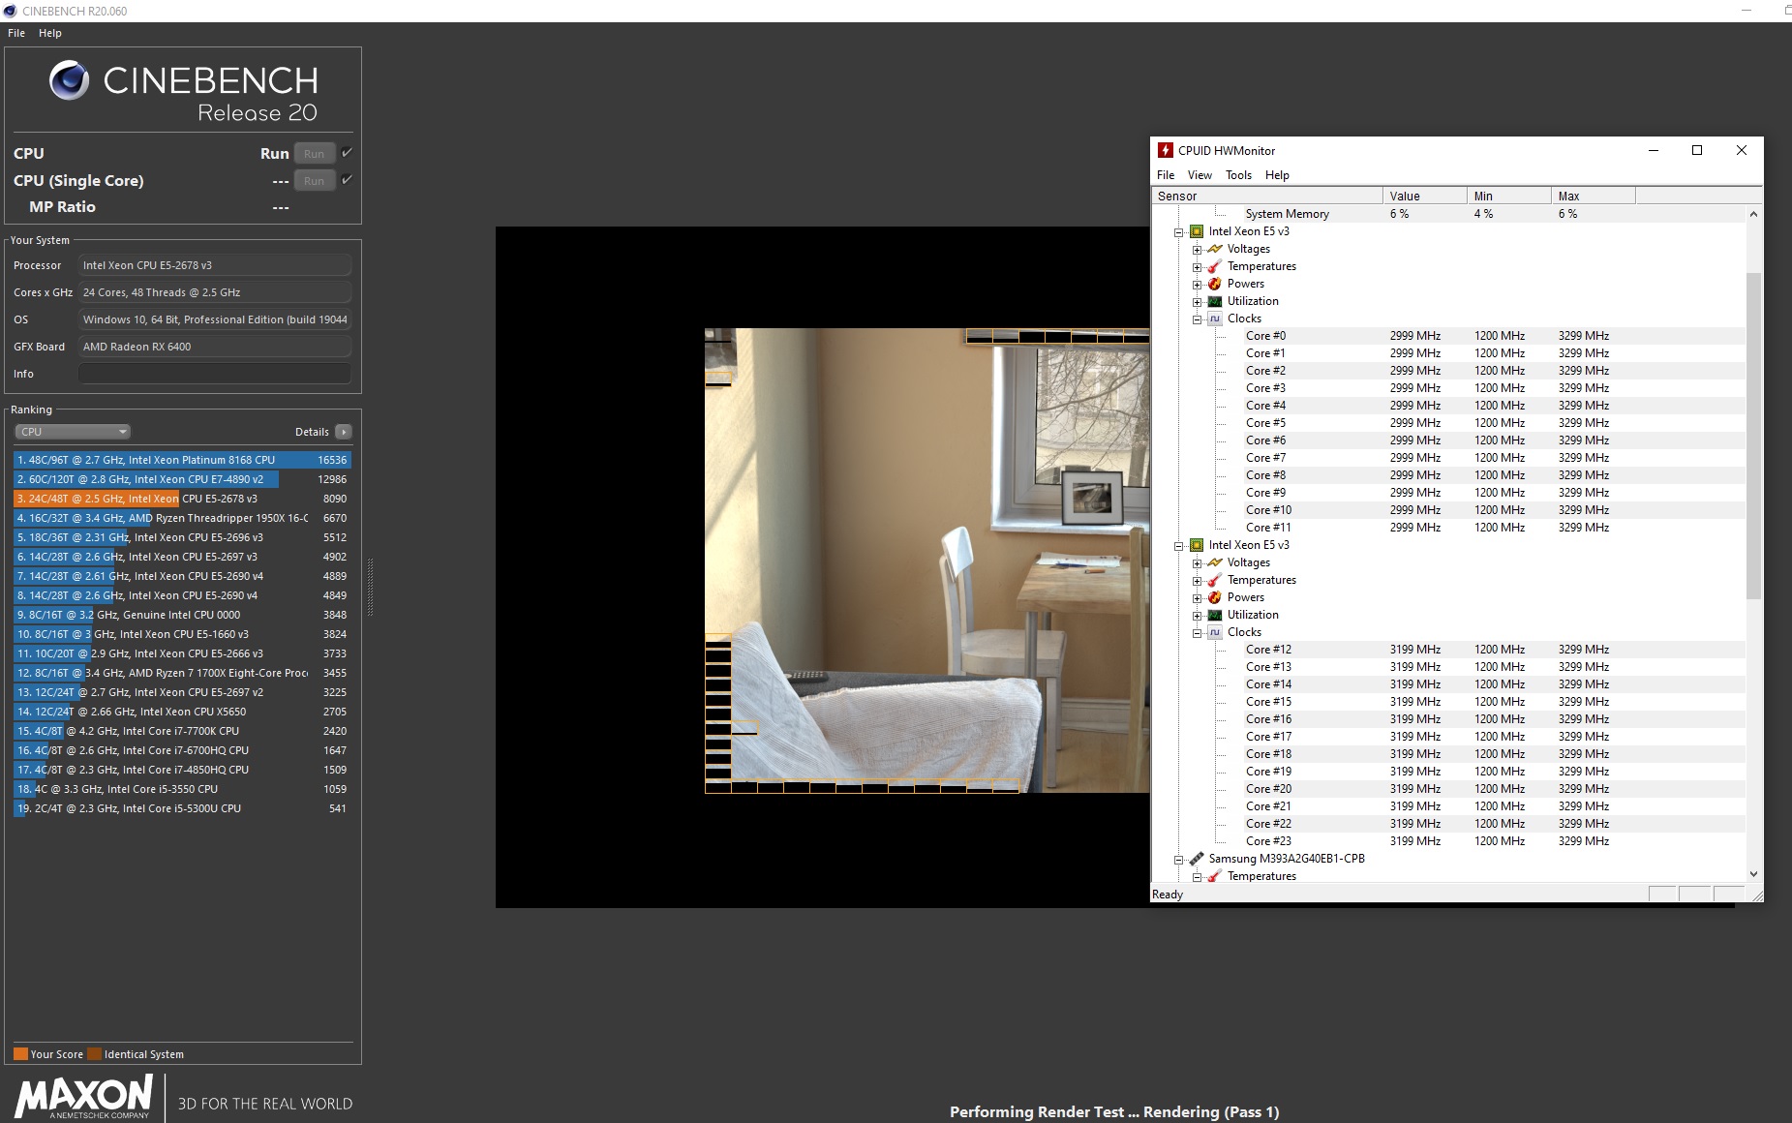
Task: Click the HWMonitor scrollbar up arrow
Action: coord(1753,214)
